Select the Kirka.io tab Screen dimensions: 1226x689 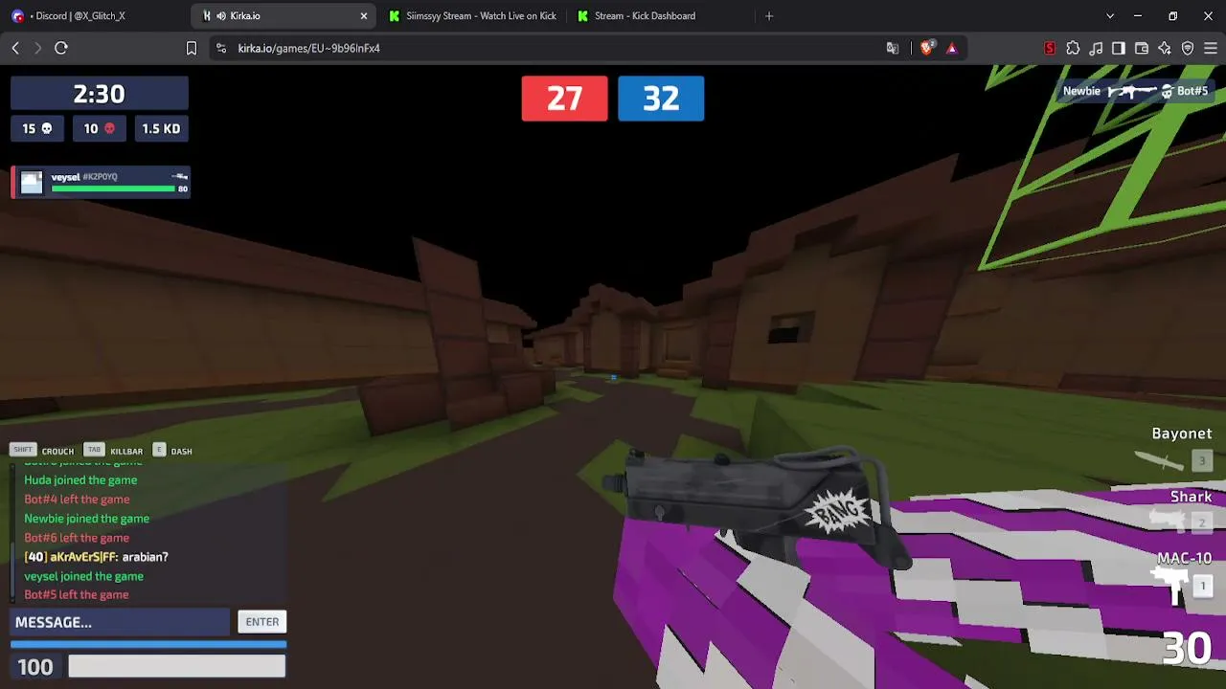(283, 16)
